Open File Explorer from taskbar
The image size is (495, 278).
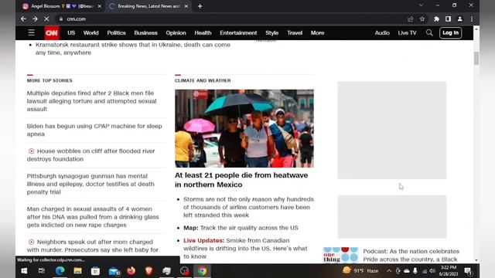pyautogui.click(x=77, y=271)
